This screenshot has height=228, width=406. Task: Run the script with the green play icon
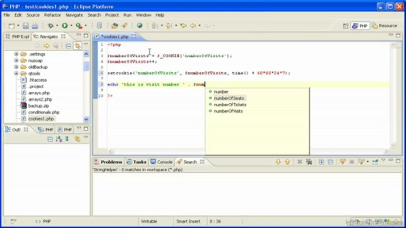pyautogui.click(x=65, y=26)
